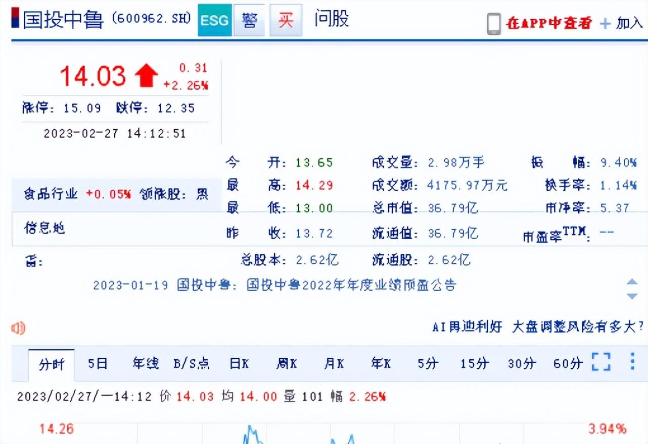Switch to the 月K chart tab
Screen dimensions: 648x444
click(x=334, y=363)
